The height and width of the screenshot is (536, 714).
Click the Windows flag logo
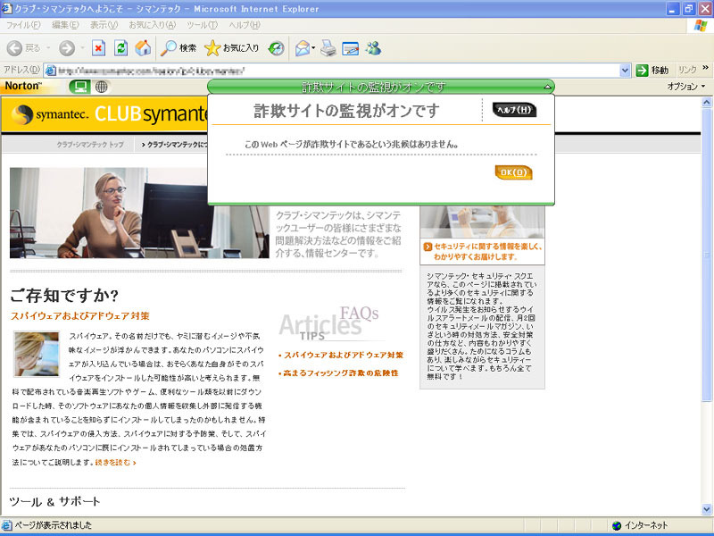tap(701, 26)
